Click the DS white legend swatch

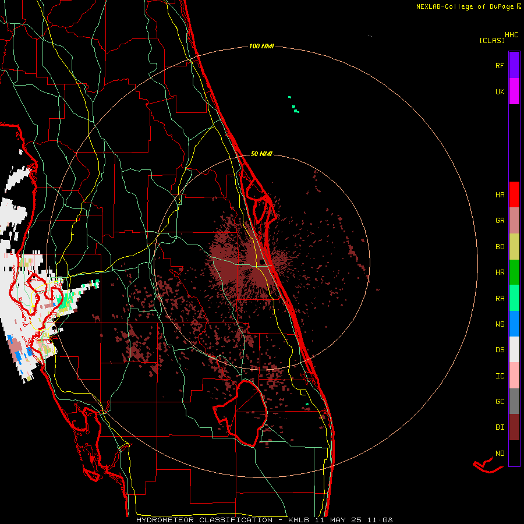click(514, 349)
